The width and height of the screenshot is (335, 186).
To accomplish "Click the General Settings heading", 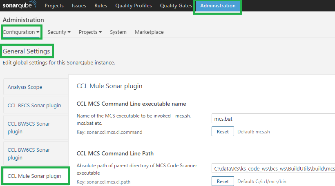I will click(26, 51).
